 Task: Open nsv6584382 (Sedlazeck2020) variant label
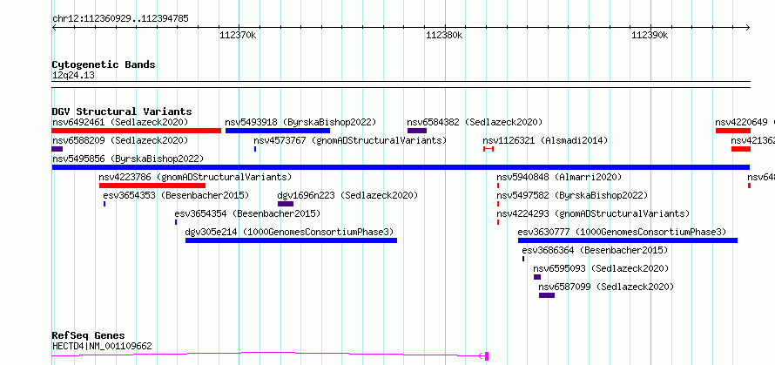tap(475, 122)
